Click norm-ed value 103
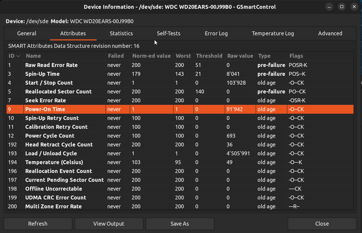Image resolution: width=362 pixels, height=233 pixels. point(136,162)
